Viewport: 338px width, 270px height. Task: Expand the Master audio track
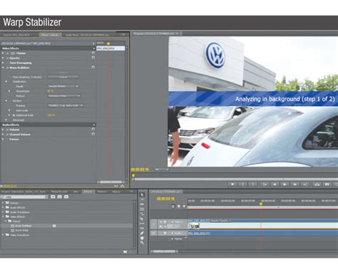(173, 239)
